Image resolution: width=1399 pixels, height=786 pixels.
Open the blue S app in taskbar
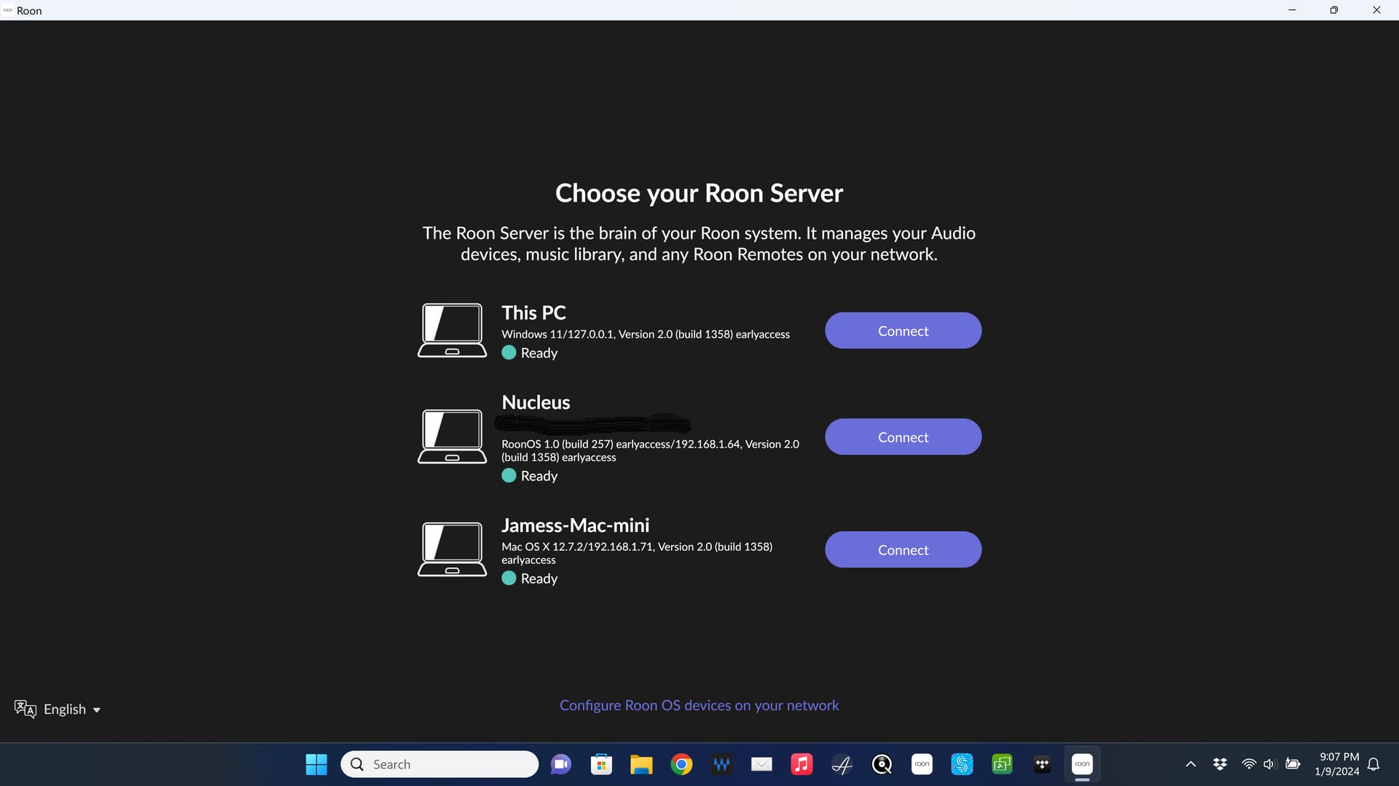(x=962, y=764)
